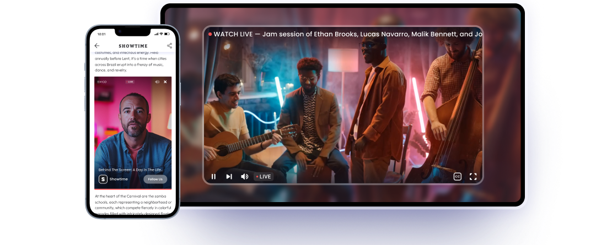Go back using the phone's arrow icon
Image resolution: width=612 pixels, height=245 pixels.
point(97,46)
